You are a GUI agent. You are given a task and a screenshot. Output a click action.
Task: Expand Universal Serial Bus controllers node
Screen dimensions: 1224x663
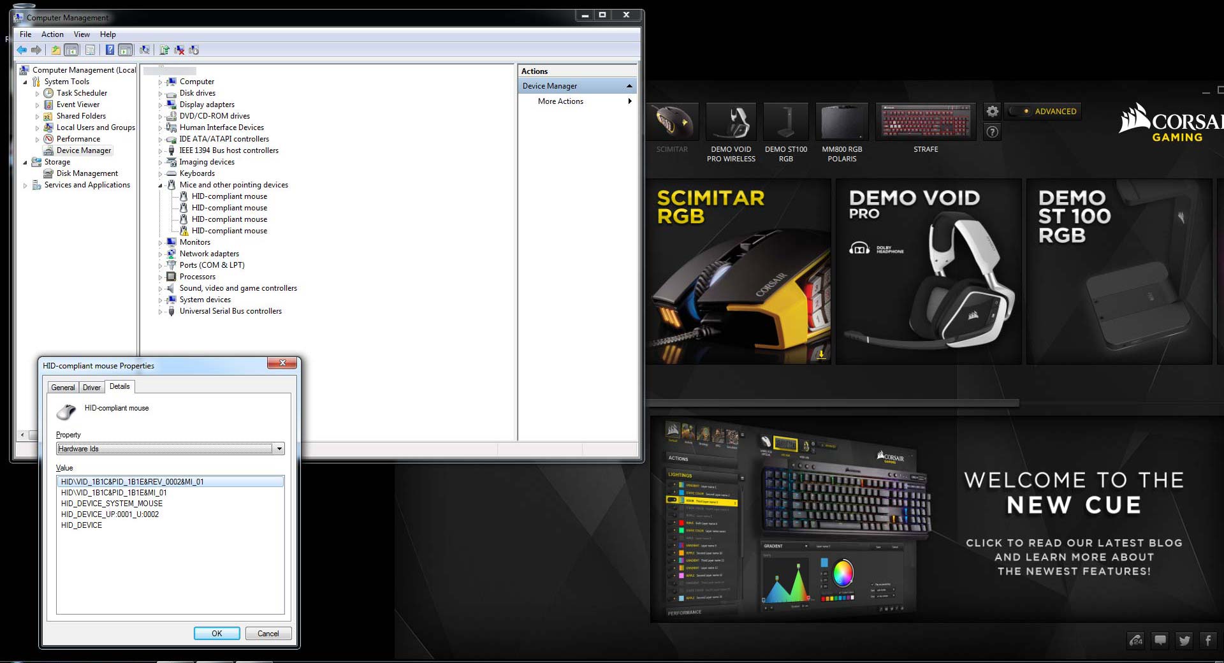[x=161, y=312]
